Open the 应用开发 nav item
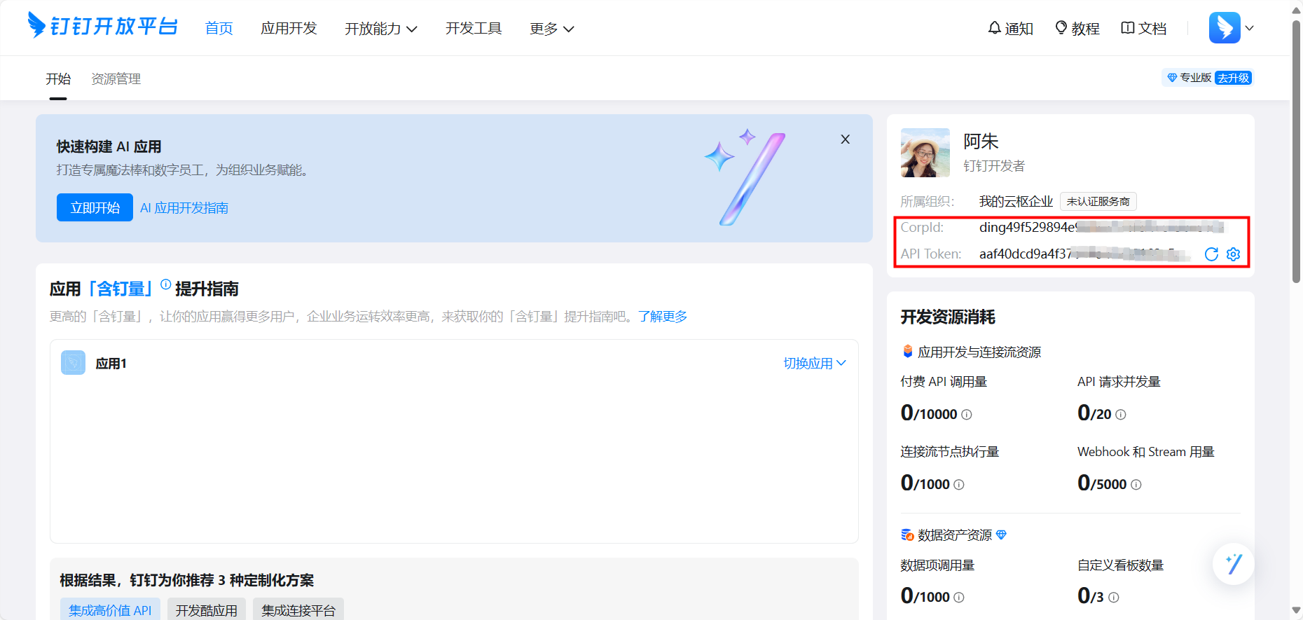 point(289,28)
